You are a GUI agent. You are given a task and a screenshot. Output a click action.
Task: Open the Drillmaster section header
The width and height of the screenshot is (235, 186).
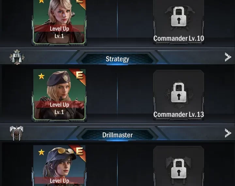[x=117, y=133]
